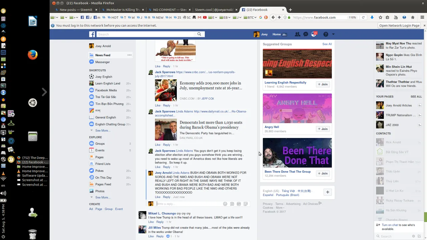Switch to the McMaster Is Killing Trump tab

[x=122, y=10]
